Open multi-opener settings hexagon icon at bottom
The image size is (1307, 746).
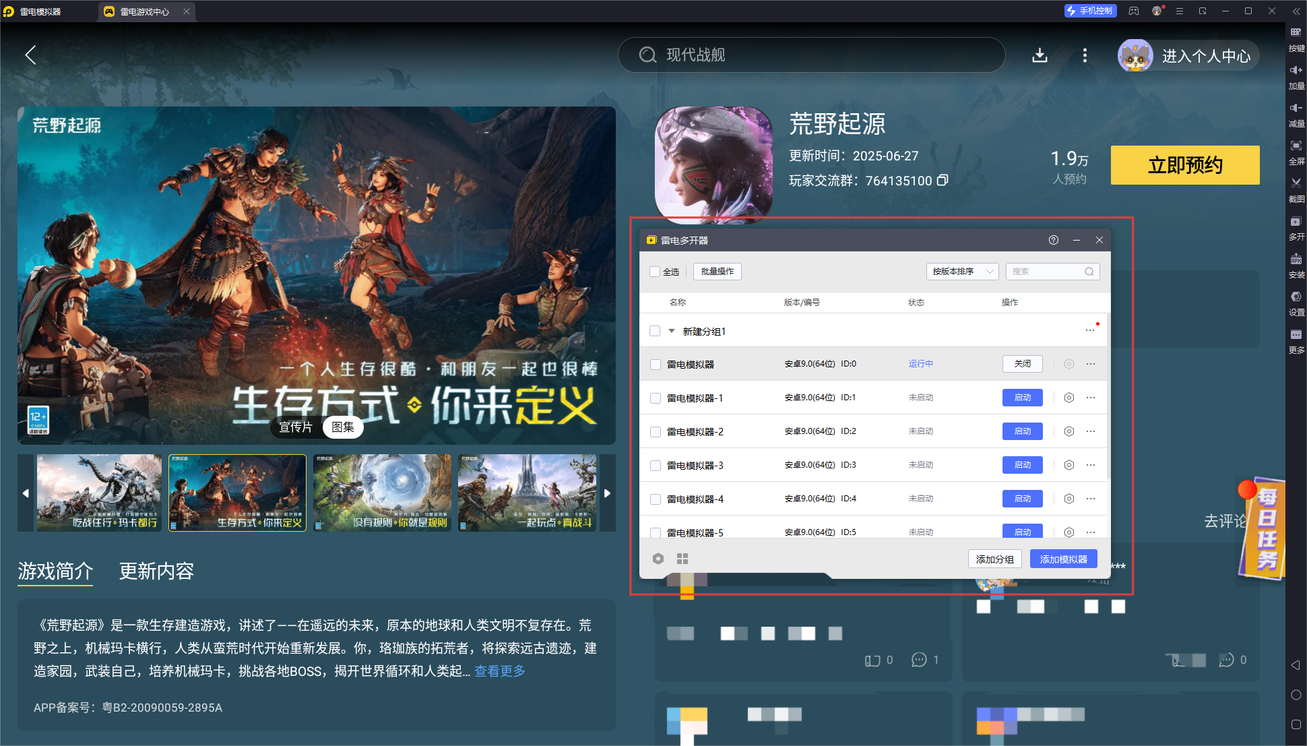[658, 559]
